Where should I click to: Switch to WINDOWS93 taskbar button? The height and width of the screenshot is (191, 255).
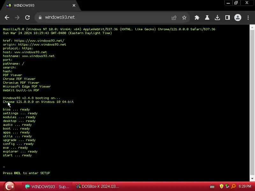[x=47, y=187]
